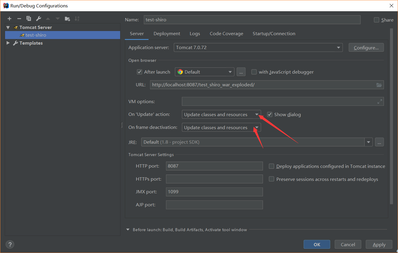Viewport: 398px width, 253px height.
Task: Click the Remove Configuration minus icon
Action: (x=19, y=19)
